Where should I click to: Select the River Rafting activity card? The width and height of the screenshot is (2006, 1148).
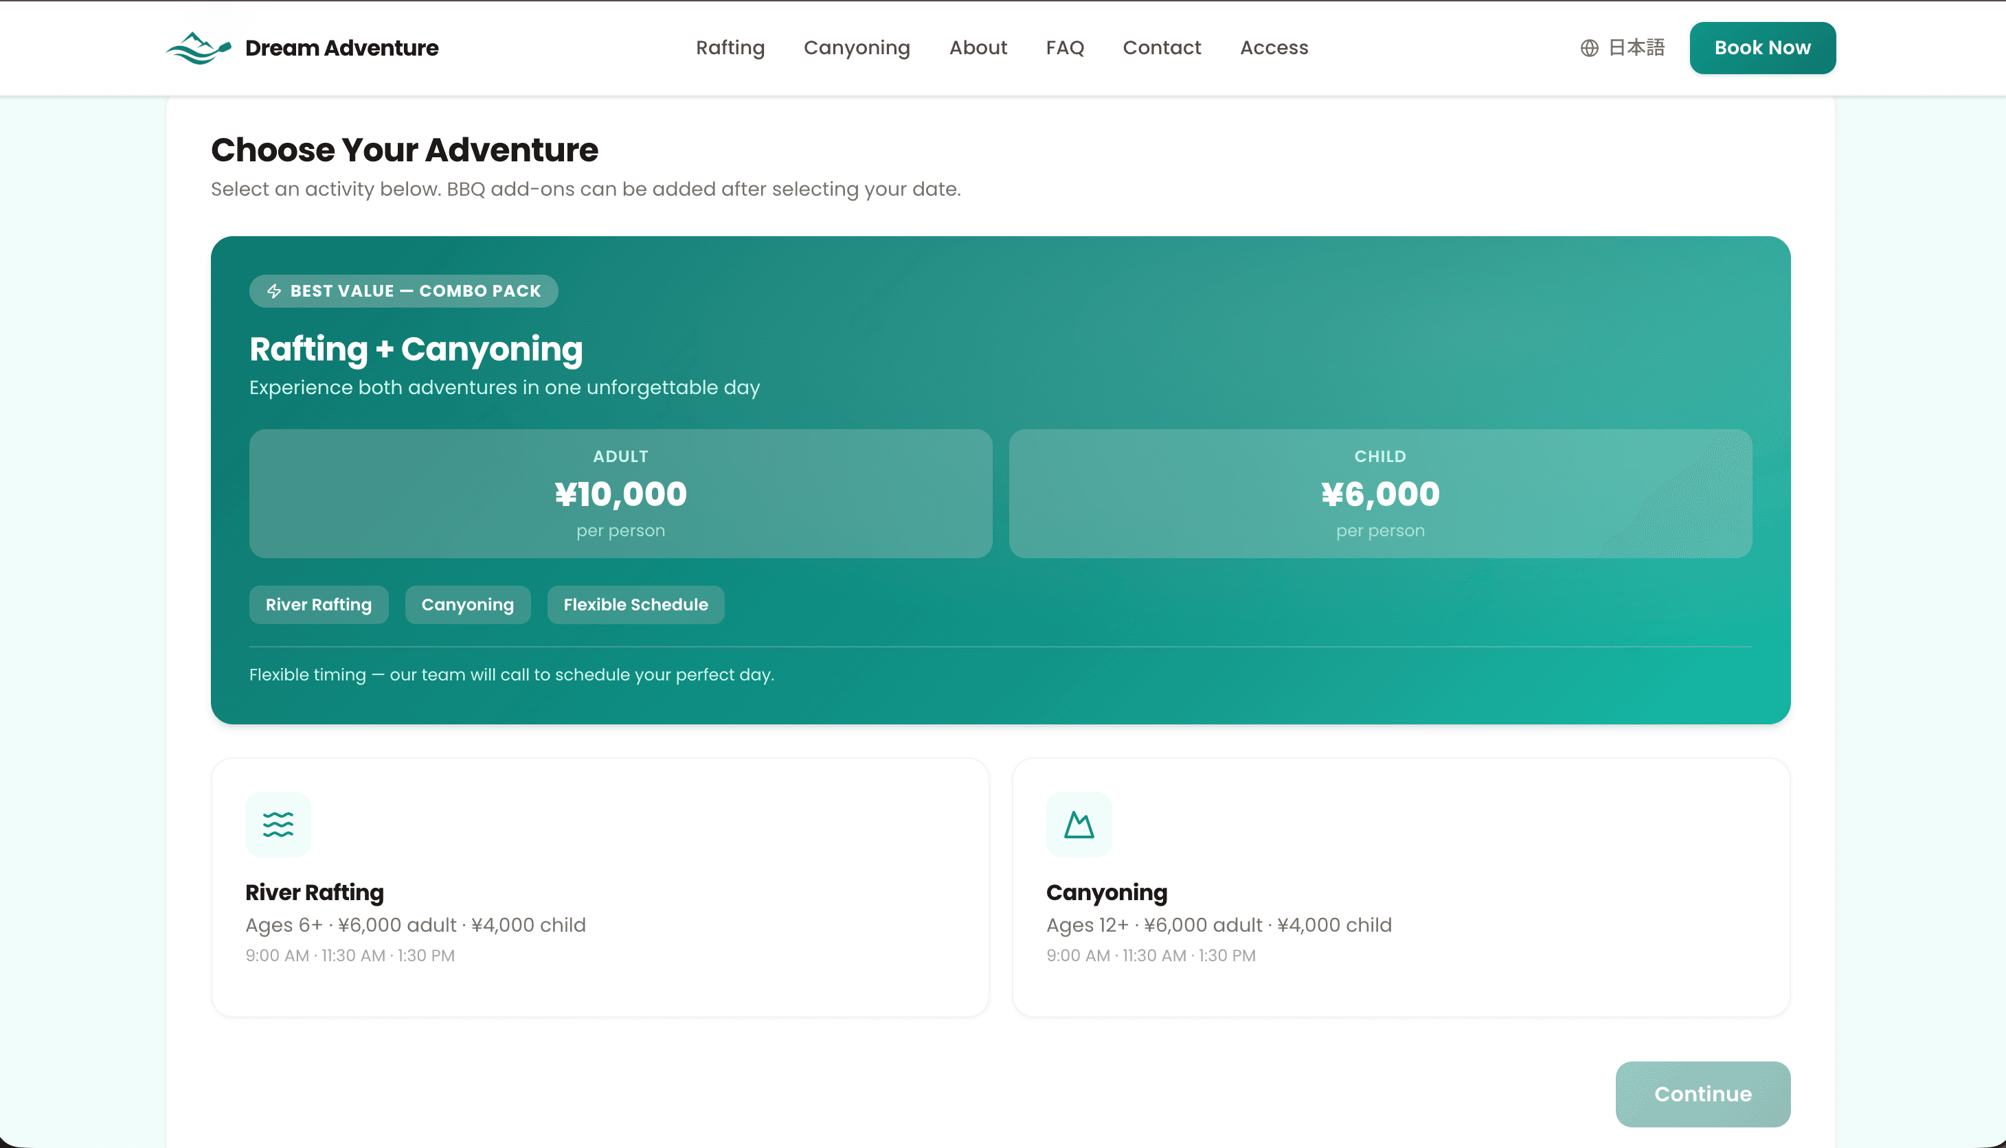tap(600, 887)
